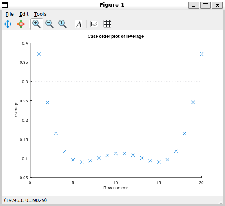Click the Automatic limits (zoom reset) icon
Image resolution: width=225 pixels, height=206 pixels.
pyautogui.click(x=62, y=24)
